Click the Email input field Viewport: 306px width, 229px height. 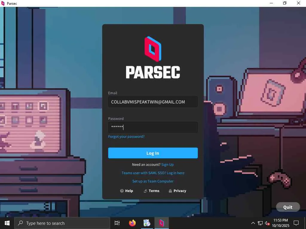tap(153, 102)
